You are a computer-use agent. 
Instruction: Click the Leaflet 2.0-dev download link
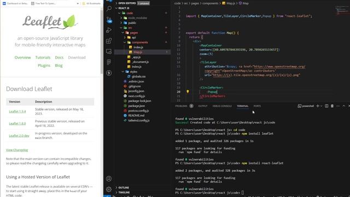click(19, 136)
